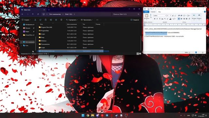Screen dimensions: 209x118
Task: Click Shrink font icon in WordPad
Action: coord(175,16)
